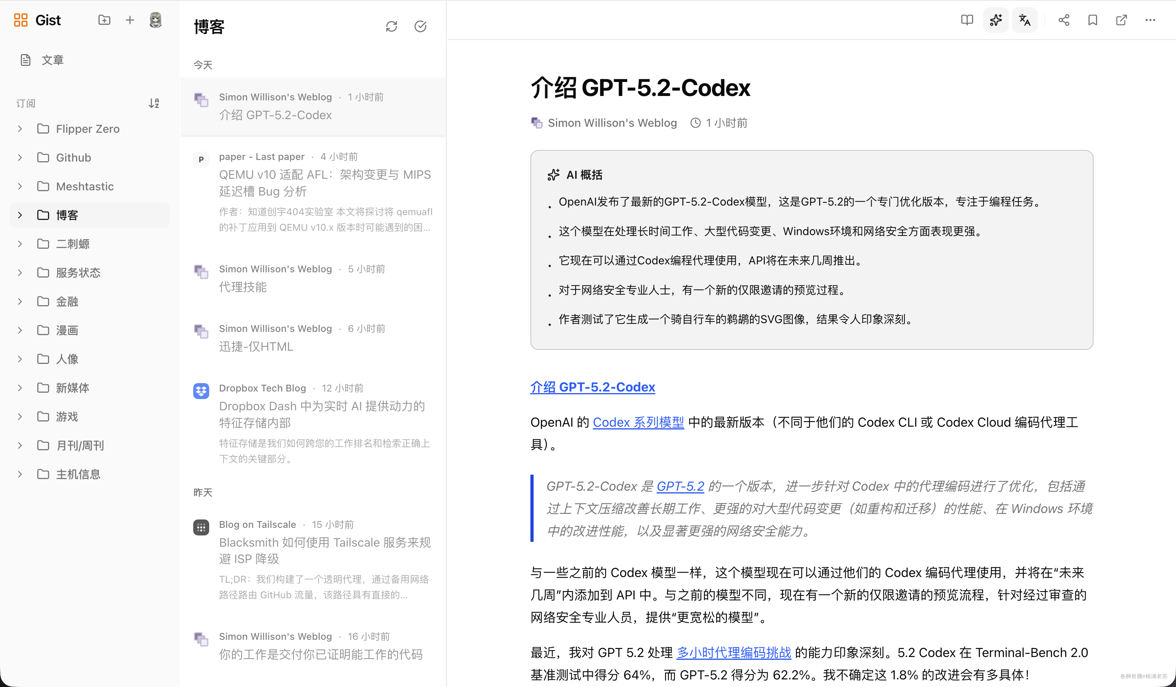Mark all articles as read
This screenshot has height=687, width=1176.
pos(420,26)
